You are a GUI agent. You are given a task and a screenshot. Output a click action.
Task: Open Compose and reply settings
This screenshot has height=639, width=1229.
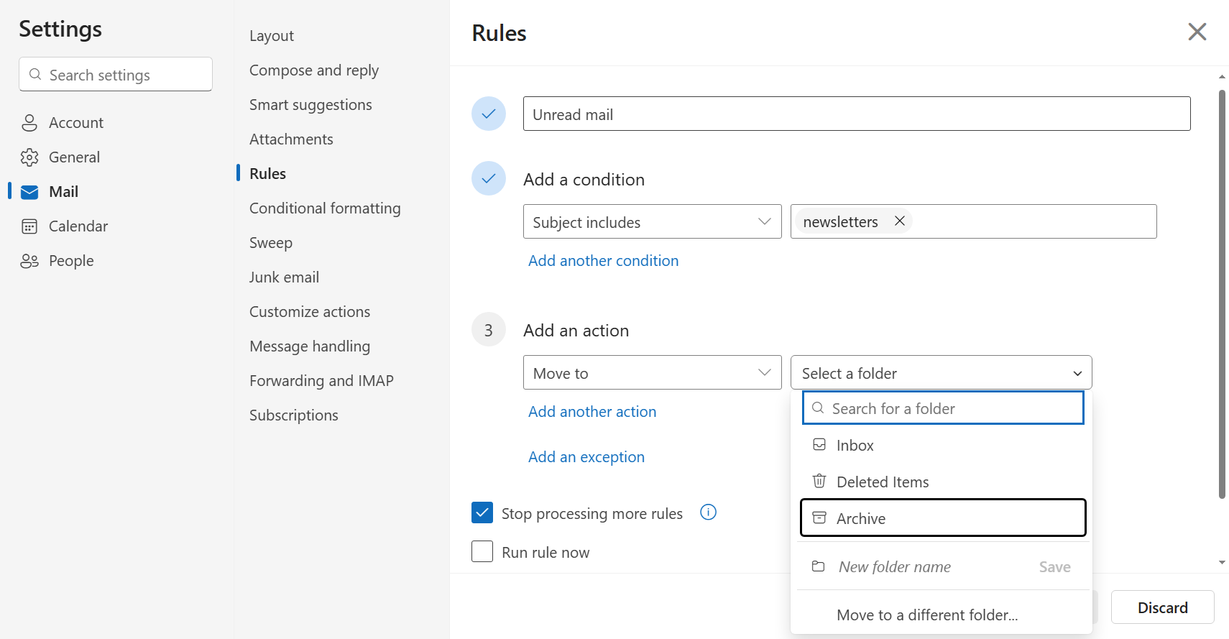coord(314,70)
